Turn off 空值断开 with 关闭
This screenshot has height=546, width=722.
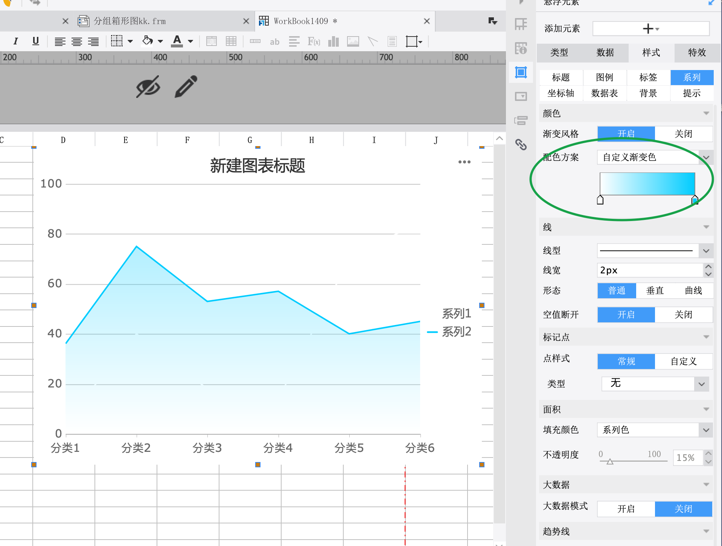(684, 315)
